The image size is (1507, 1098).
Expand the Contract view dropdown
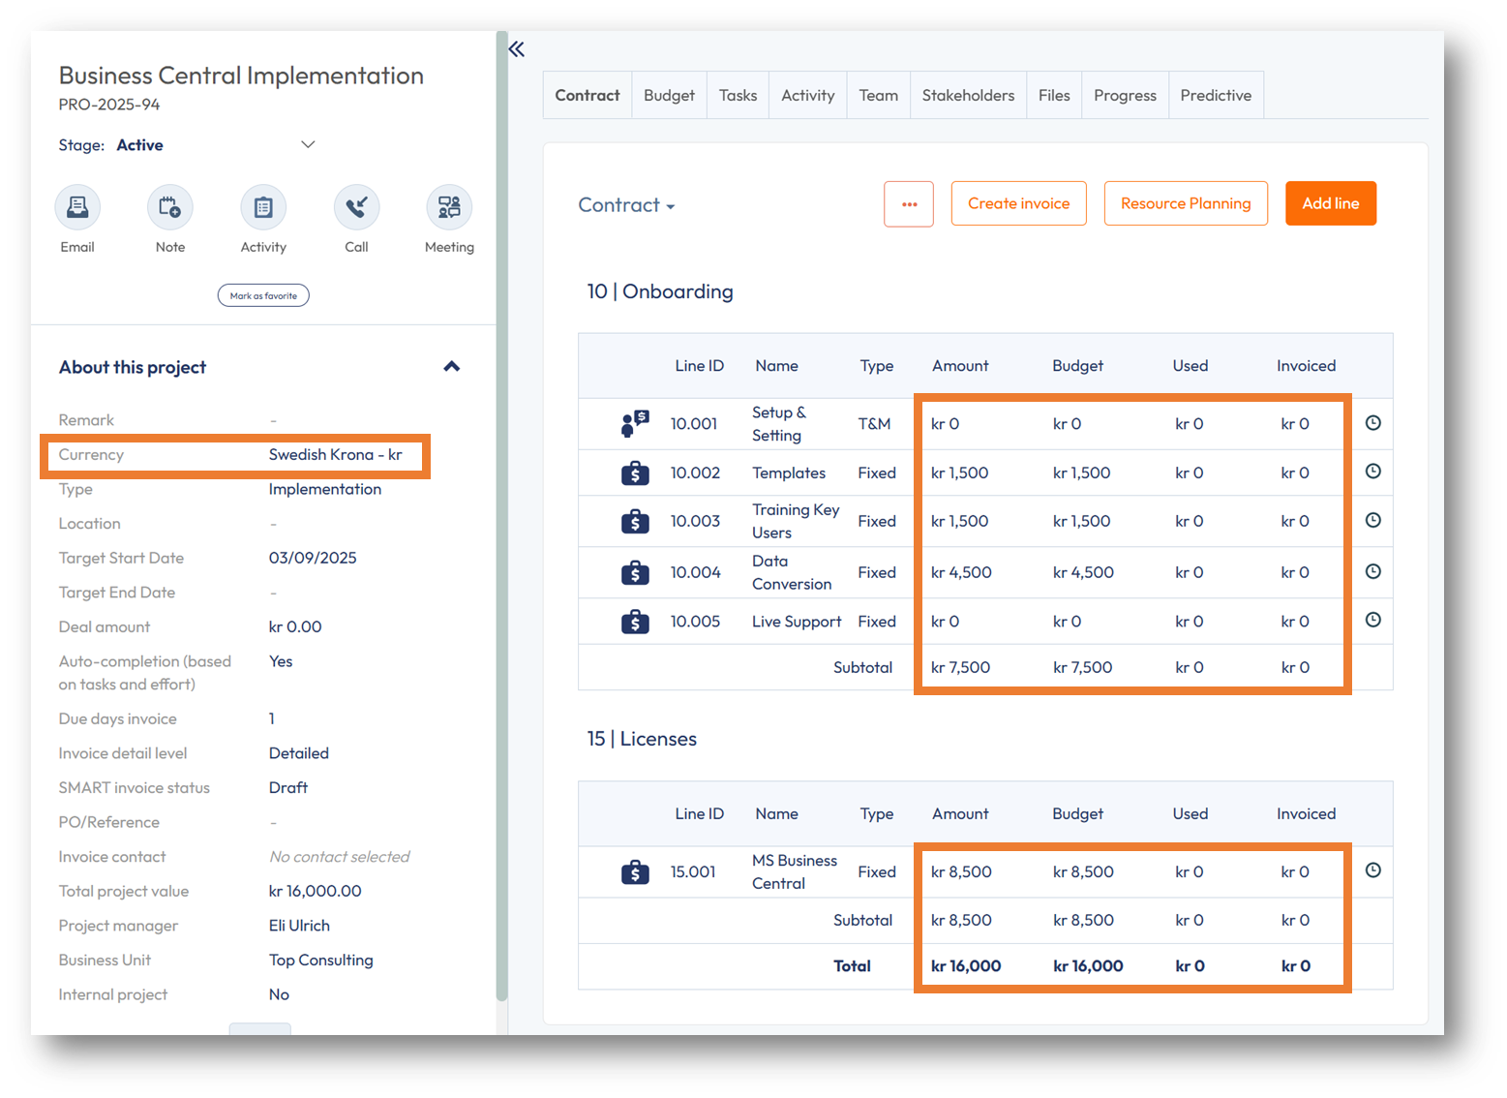(x=626, y=205)
